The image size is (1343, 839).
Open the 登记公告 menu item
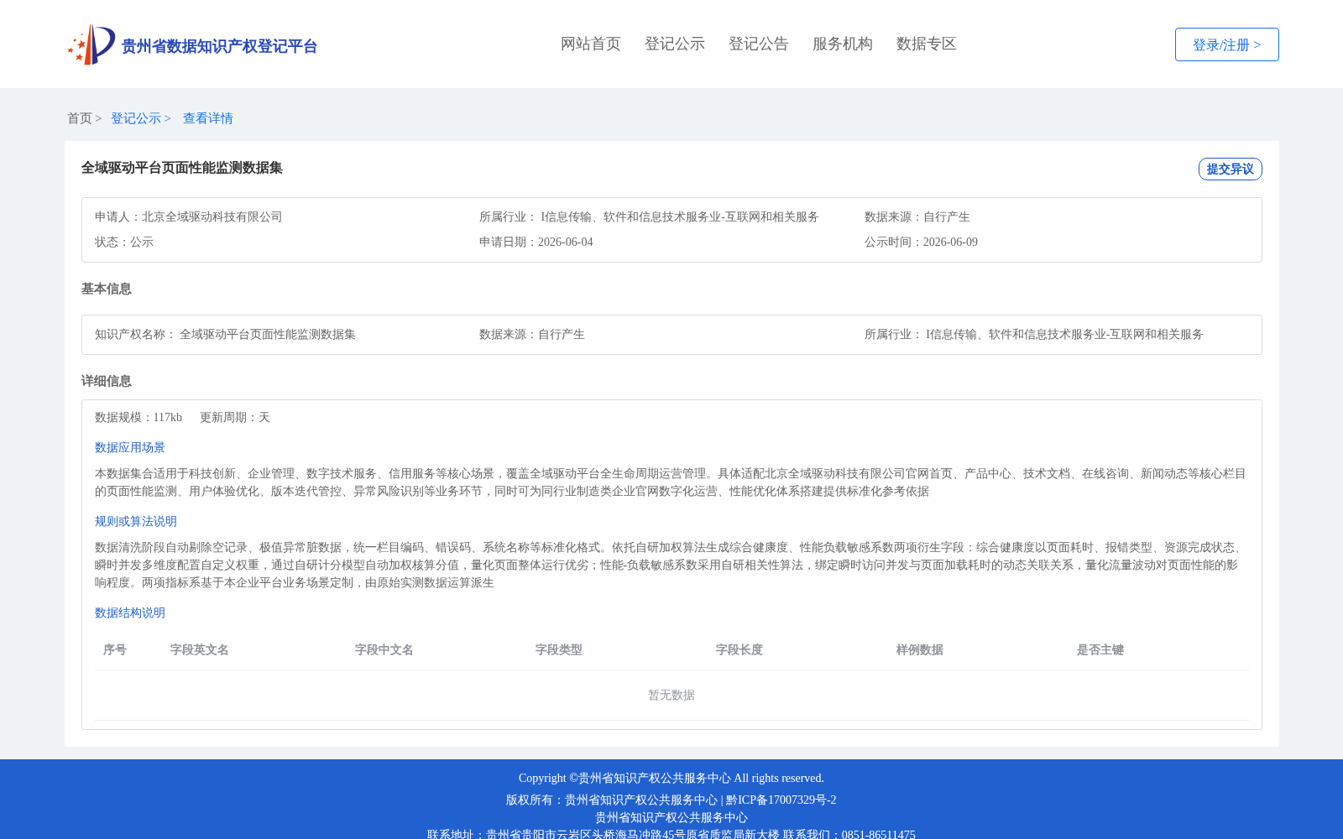(759, 44)
